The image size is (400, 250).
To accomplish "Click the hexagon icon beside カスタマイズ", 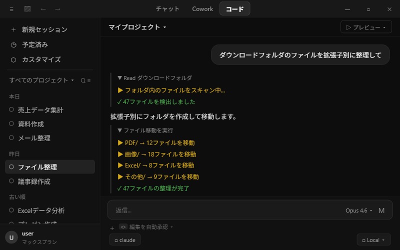I will [13, 59].
